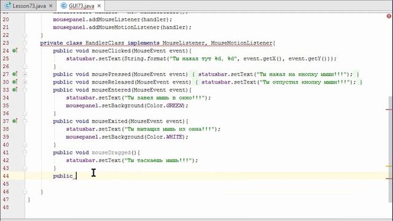Collapse the mouseEntered method fold at line 33
This screenshot has height=221, width=393.
pos(25,90)
